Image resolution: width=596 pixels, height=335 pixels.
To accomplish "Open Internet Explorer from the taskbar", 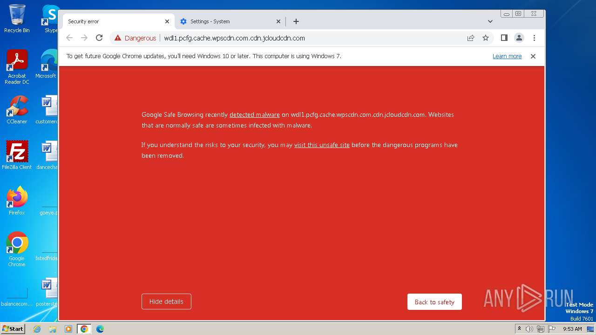I will click(37, 329).
